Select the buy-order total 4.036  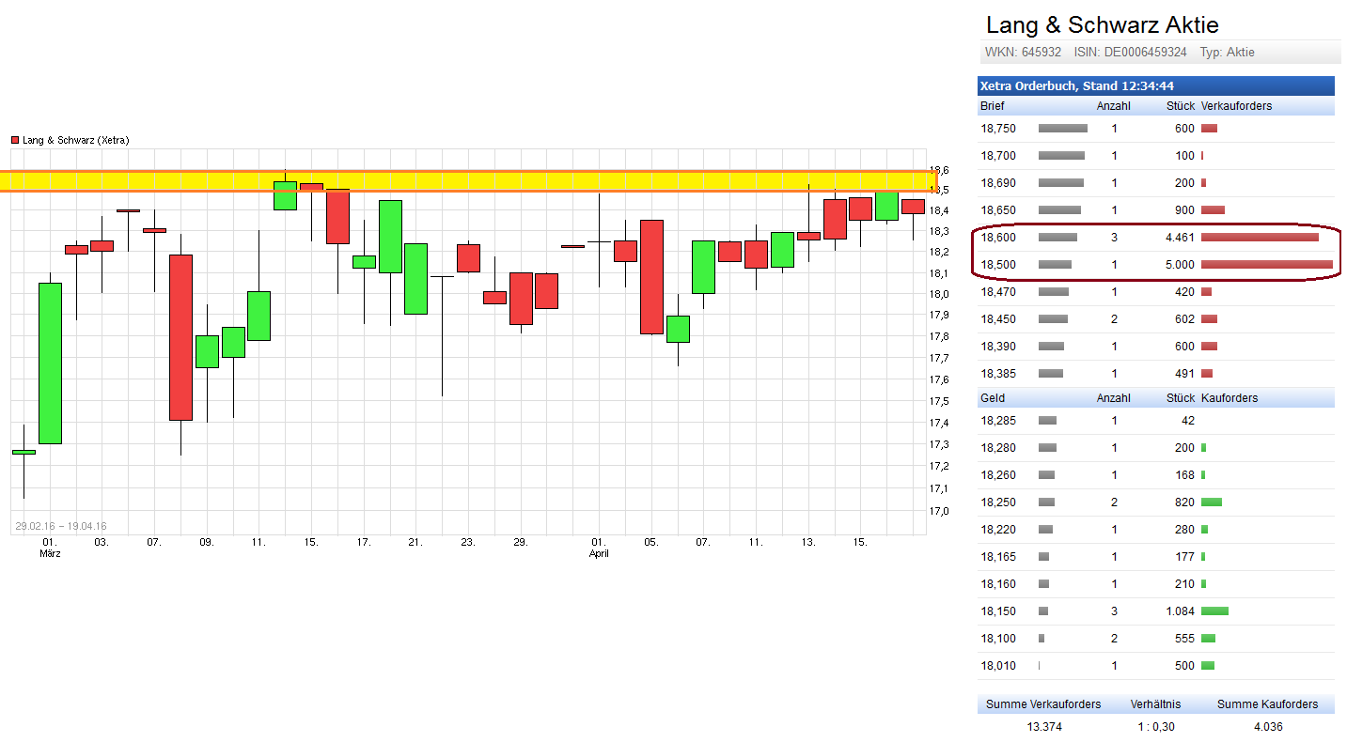coord(1268,727)
